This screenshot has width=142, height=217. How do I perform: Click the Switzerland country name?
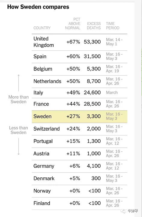pos(47,129)
